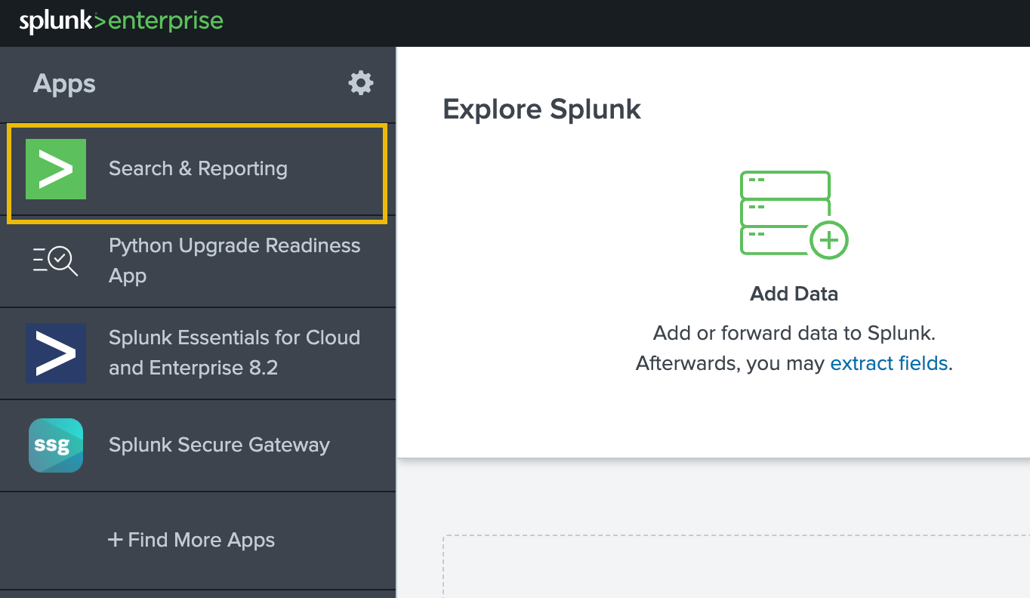Click the Python Upgrade Readiness magnifier icon
1030x598 pixels.
click(56, 260)
